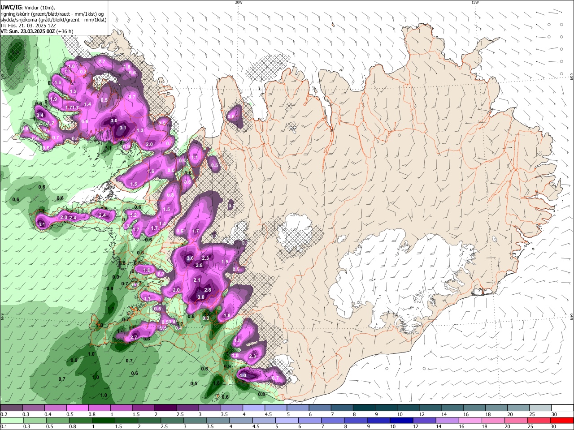574x430 pixels.
Task: Click the 'rigning/skúrir' description line
Action: (x=52, y=13)
